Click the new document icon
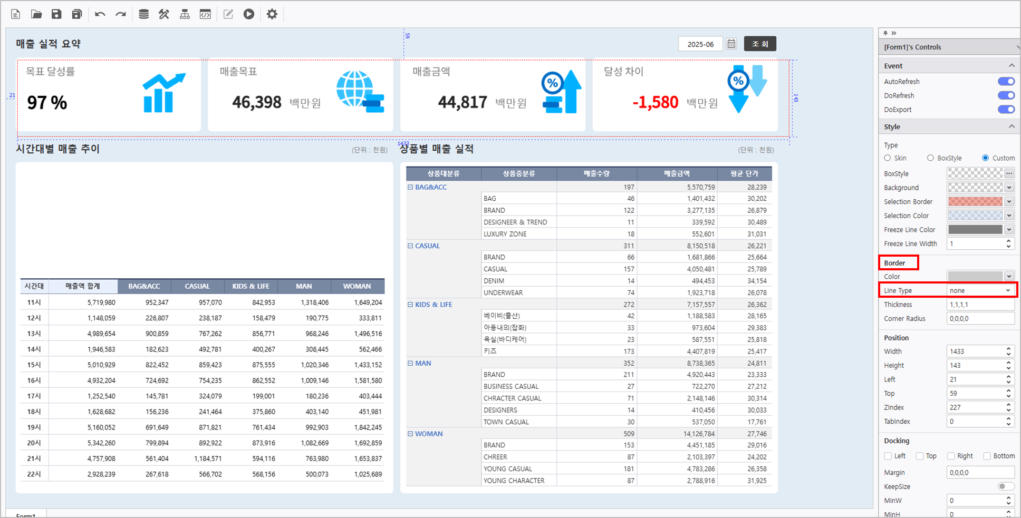Screen dimensions: 1021x518 (x=16, y=14)
